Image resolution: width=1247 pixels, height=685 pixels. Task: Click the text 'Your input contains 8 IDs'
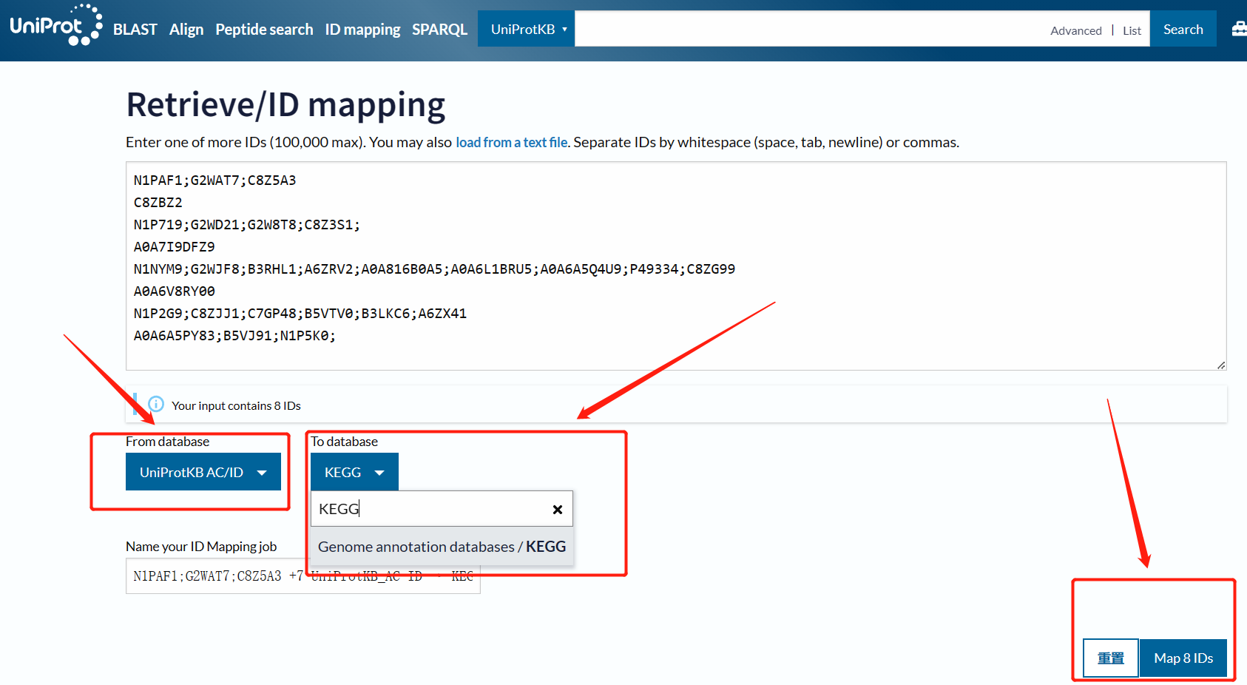pos(236,405)
